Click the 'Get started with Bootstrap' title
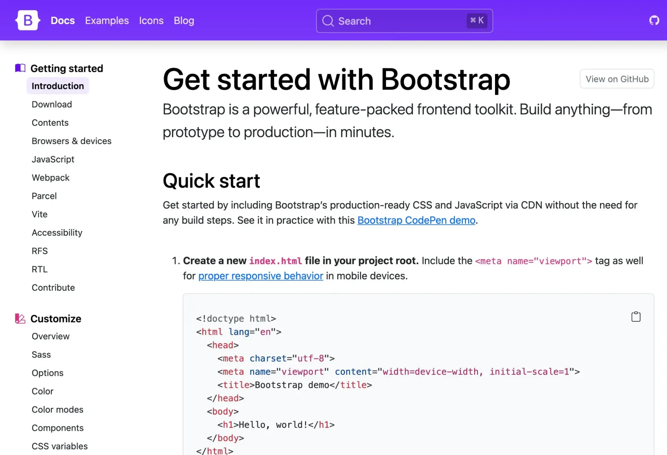The height and width of the screenshot is (455, 667). click(337, 80)
